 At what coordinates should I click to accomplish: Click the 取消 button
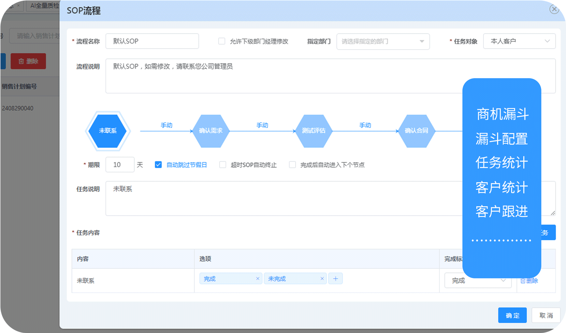(x=546, y=315)
